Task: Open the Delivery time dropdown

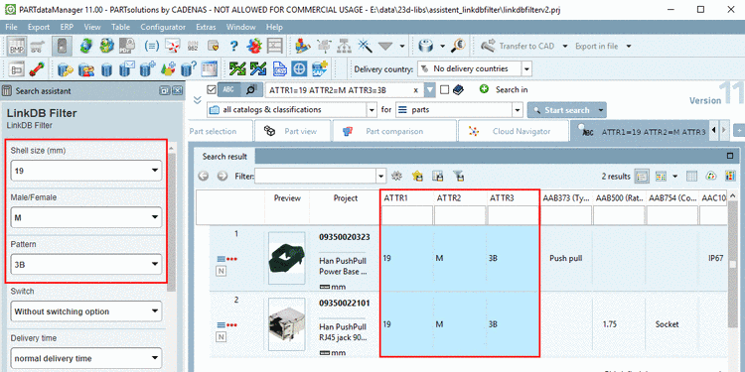Action: click(86, 358)
